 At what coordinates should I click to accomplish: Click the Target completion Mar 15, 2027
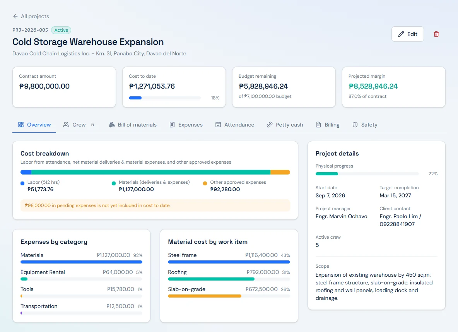tap(395, 195)
